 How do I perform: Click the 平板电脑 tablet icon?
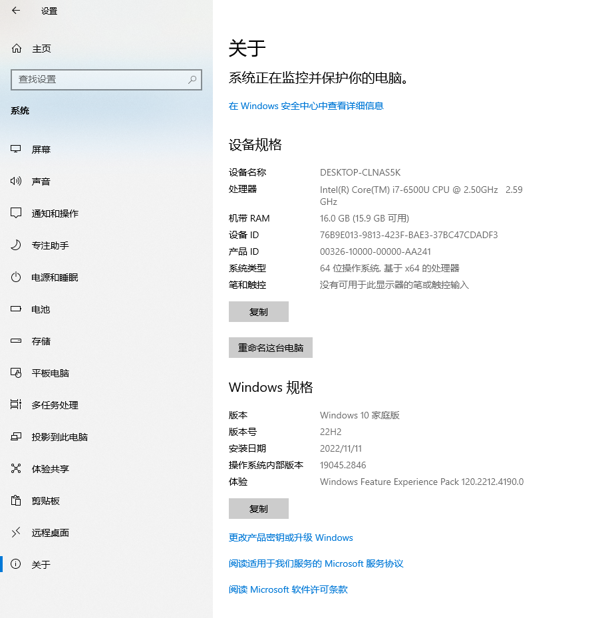[x=16, y=373]
